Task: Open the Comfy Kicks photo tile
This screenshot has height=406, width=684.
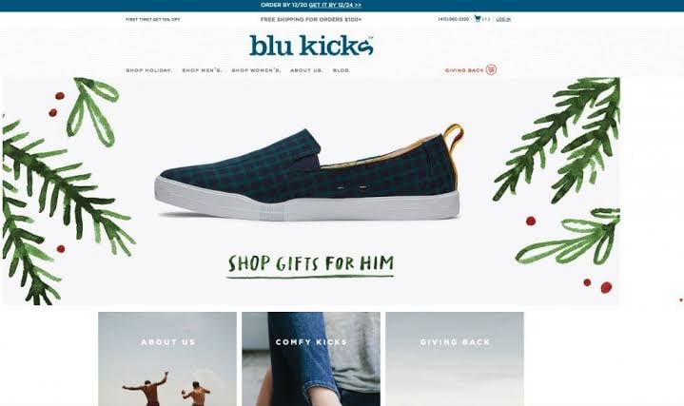Action: click(311, 358)
